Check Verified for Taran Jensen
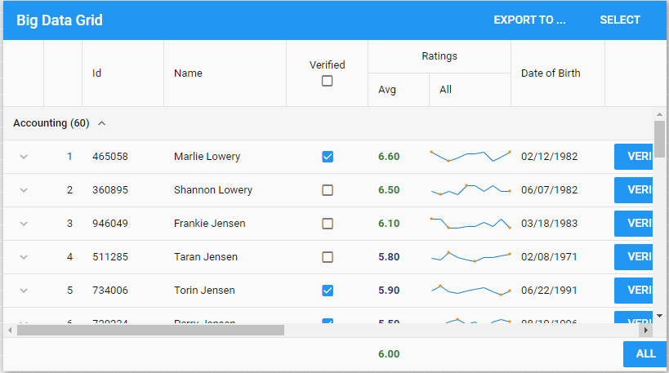The image size is (669, 373). click(328, 257)
